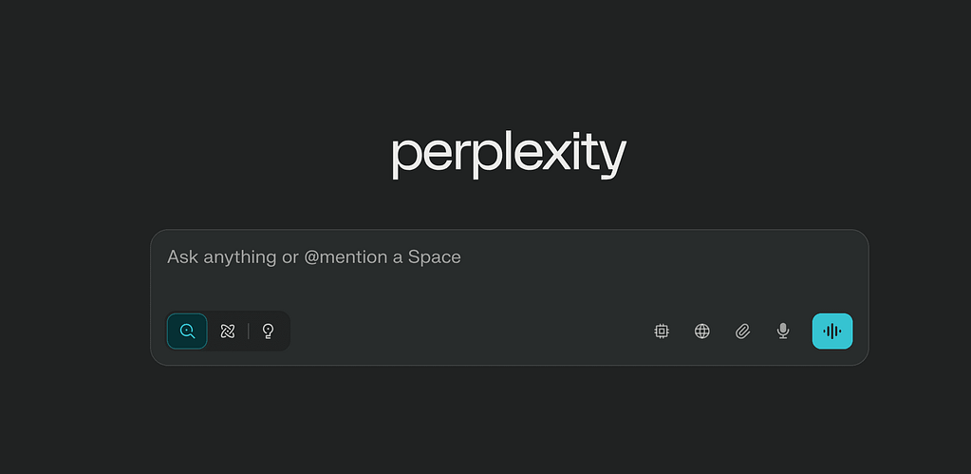Click the paperclip attach files icon
This screenshot has height=474, width=971.
(x=743, y=332)
